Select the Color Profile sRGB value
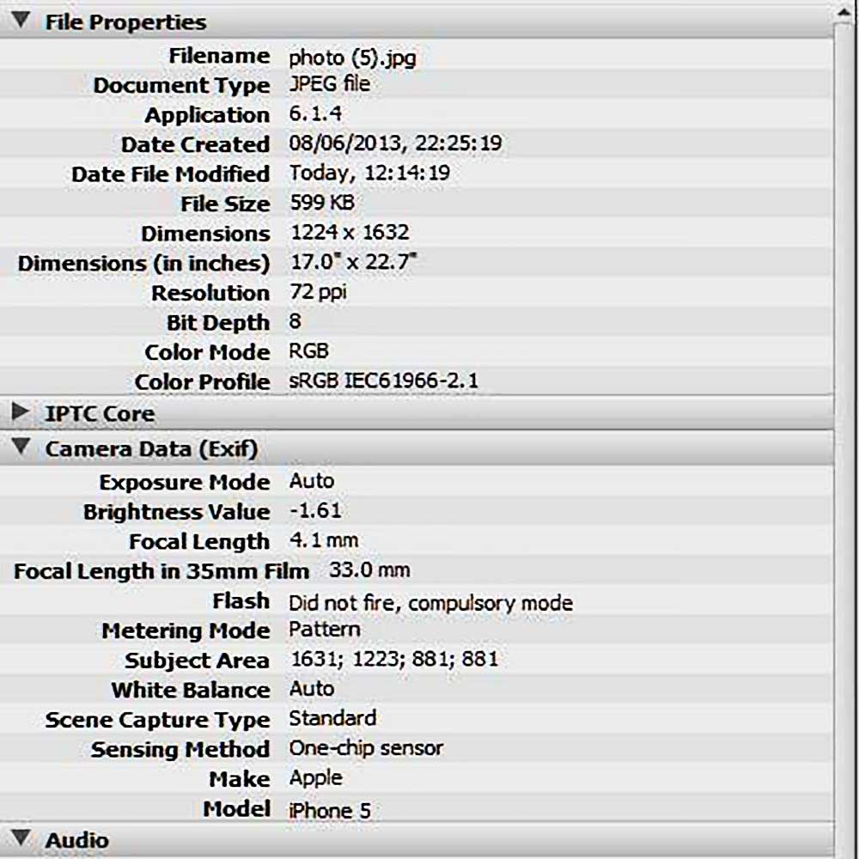859x859 pixels. (x=383, y=381)
